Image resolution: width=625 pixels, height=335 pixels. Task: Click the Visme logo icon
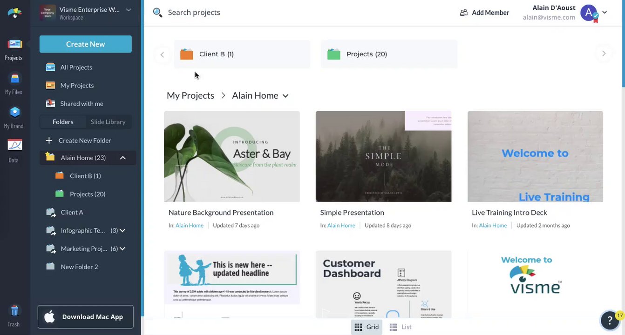coord(14,13)
